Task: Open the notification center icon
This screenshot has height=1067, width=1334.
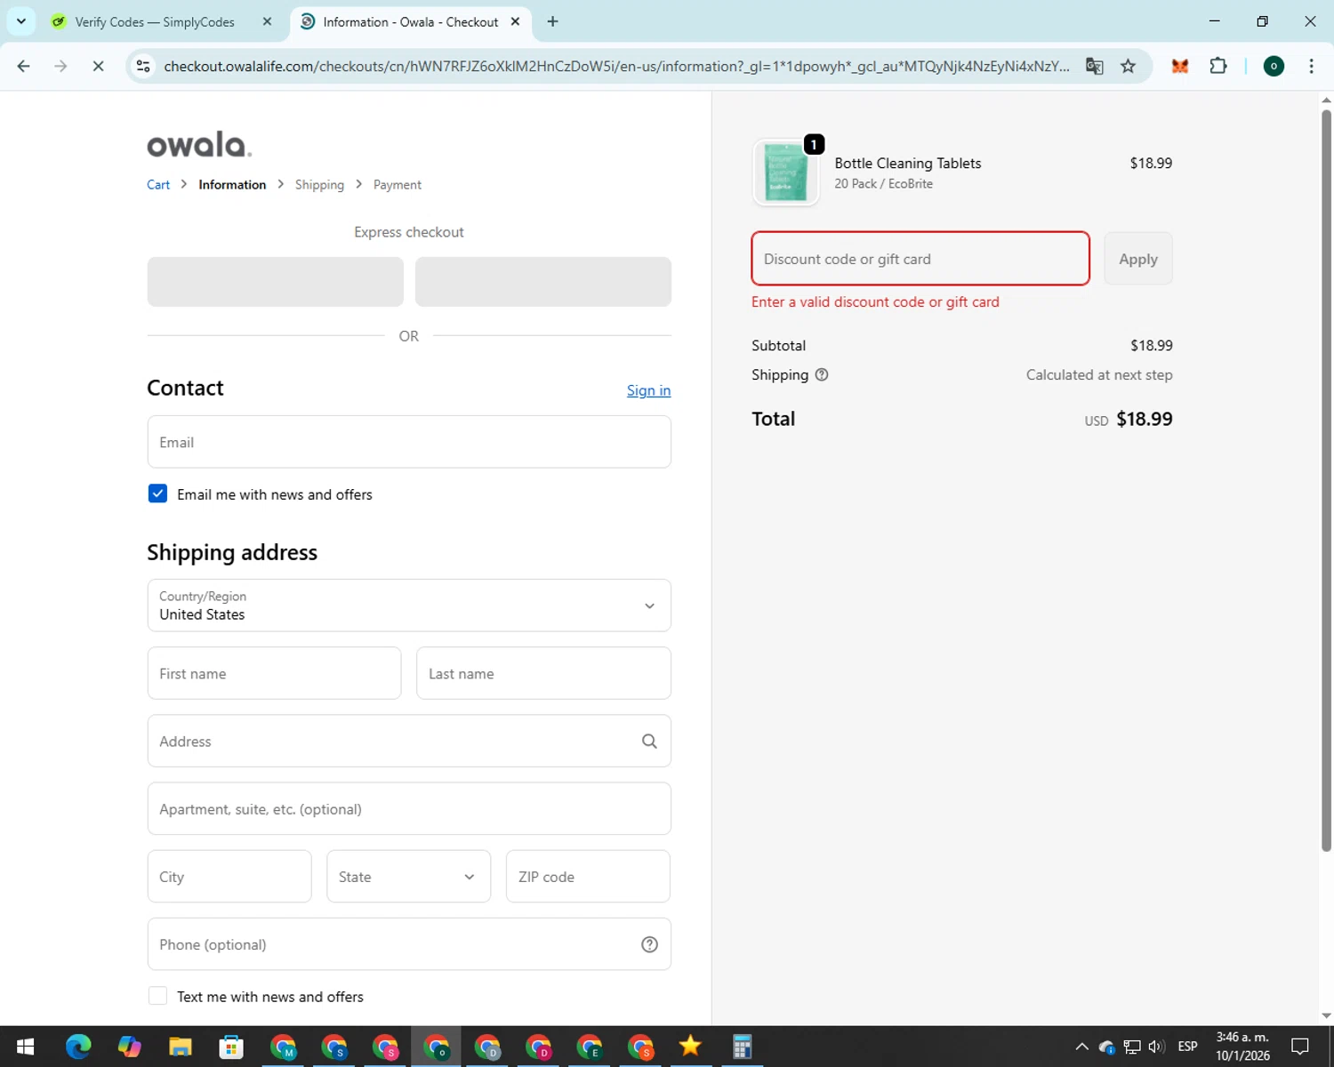Action: (x=1300, y=1047)
